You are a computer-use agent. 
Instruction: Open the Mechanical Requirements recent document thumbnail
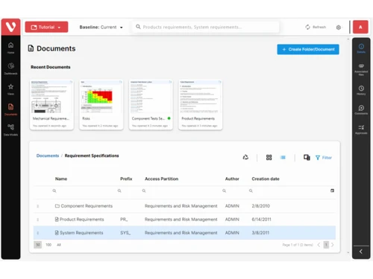click(x=51, y=105)
